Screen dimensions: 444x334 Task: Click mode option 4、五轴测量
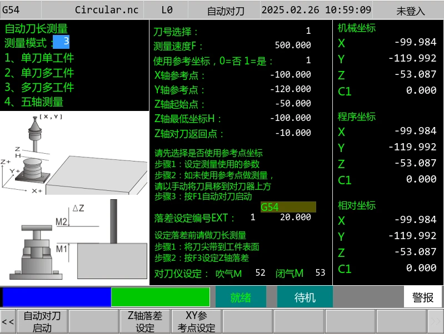[34, 102]
